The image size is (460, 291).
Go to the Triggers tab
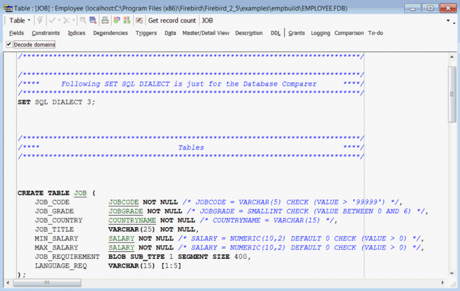[x=146, y=33]
